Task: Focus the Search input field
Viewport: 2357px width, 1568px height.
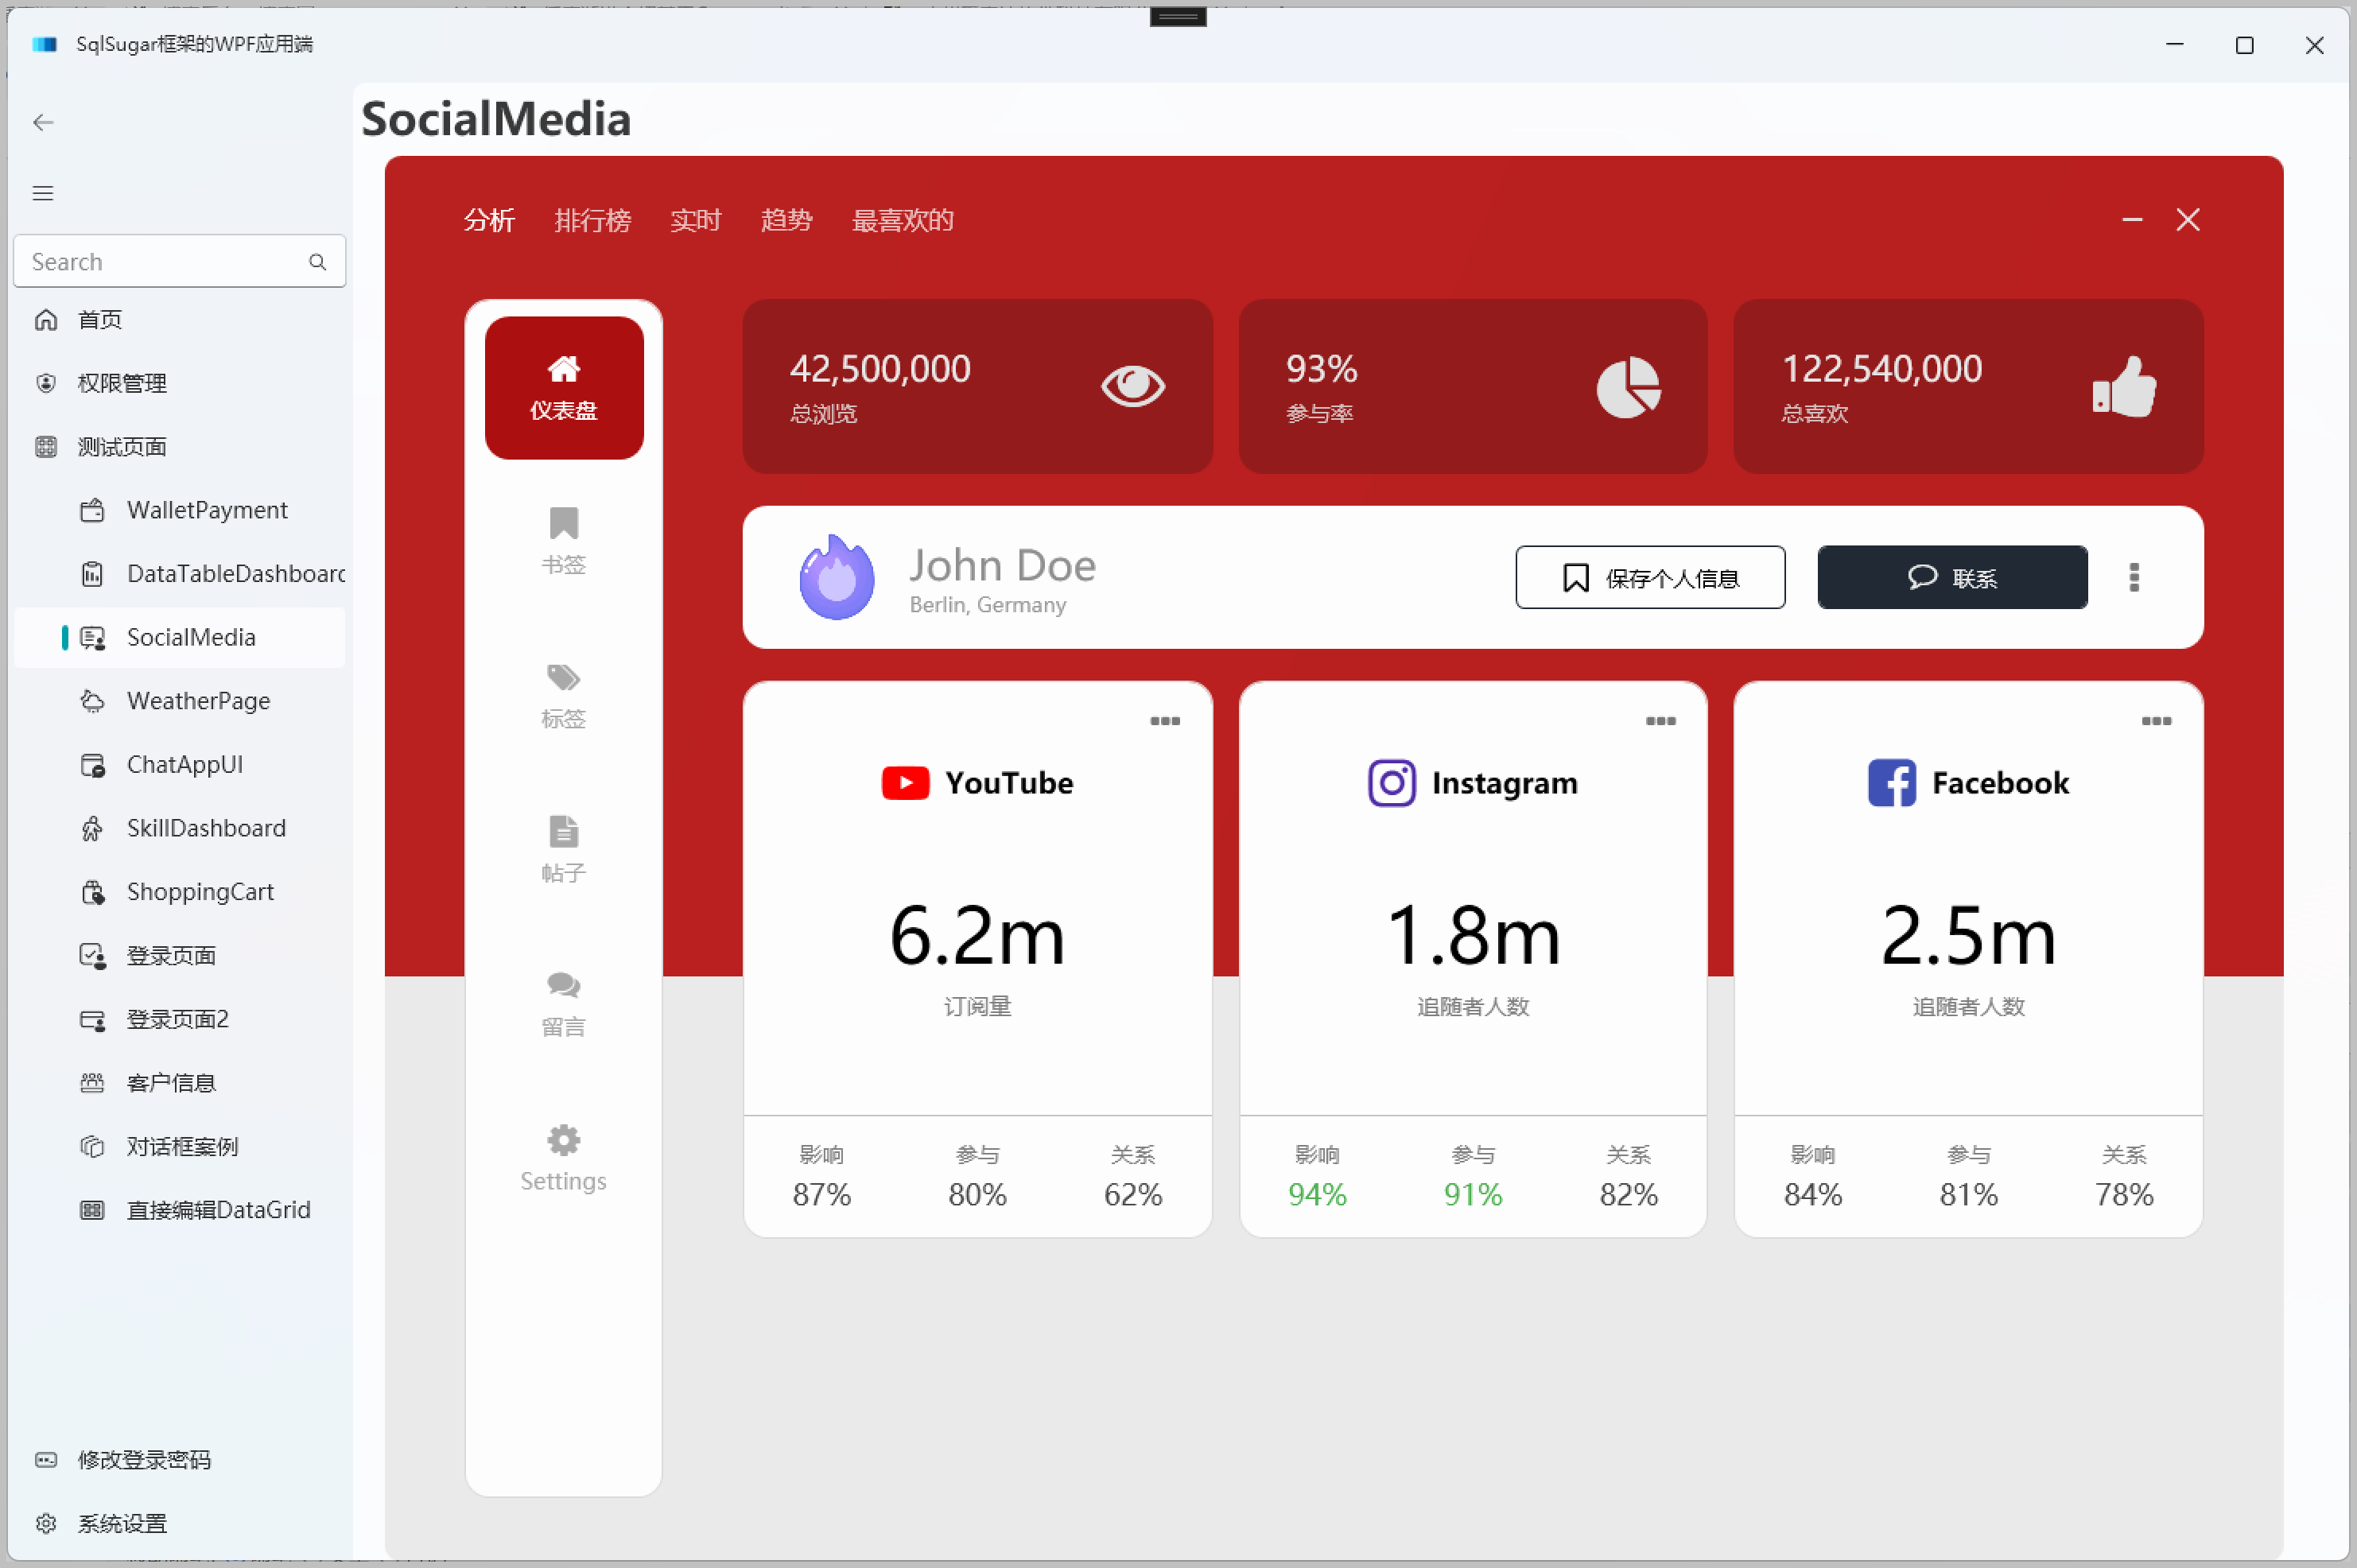Action: [180, 262]
